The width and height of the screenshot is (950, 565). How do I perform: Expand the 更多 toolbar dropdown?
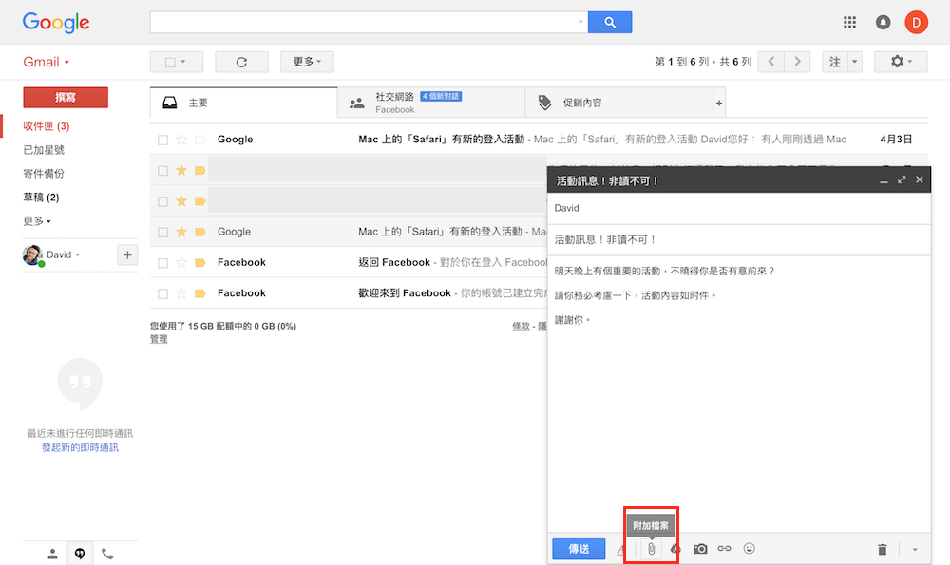(307, 62)
